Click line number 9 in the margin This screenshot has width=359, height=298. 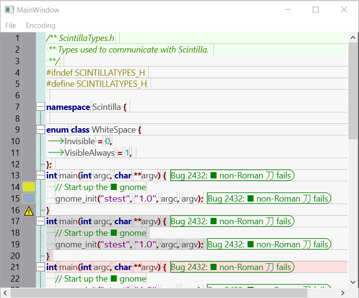[17, 130]
